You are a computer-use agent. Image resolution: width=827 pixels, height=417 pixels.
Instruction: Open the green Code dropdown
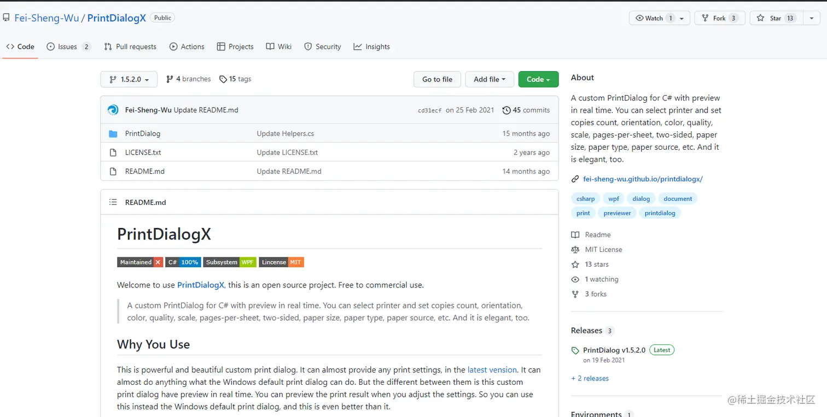click(538, 79)
